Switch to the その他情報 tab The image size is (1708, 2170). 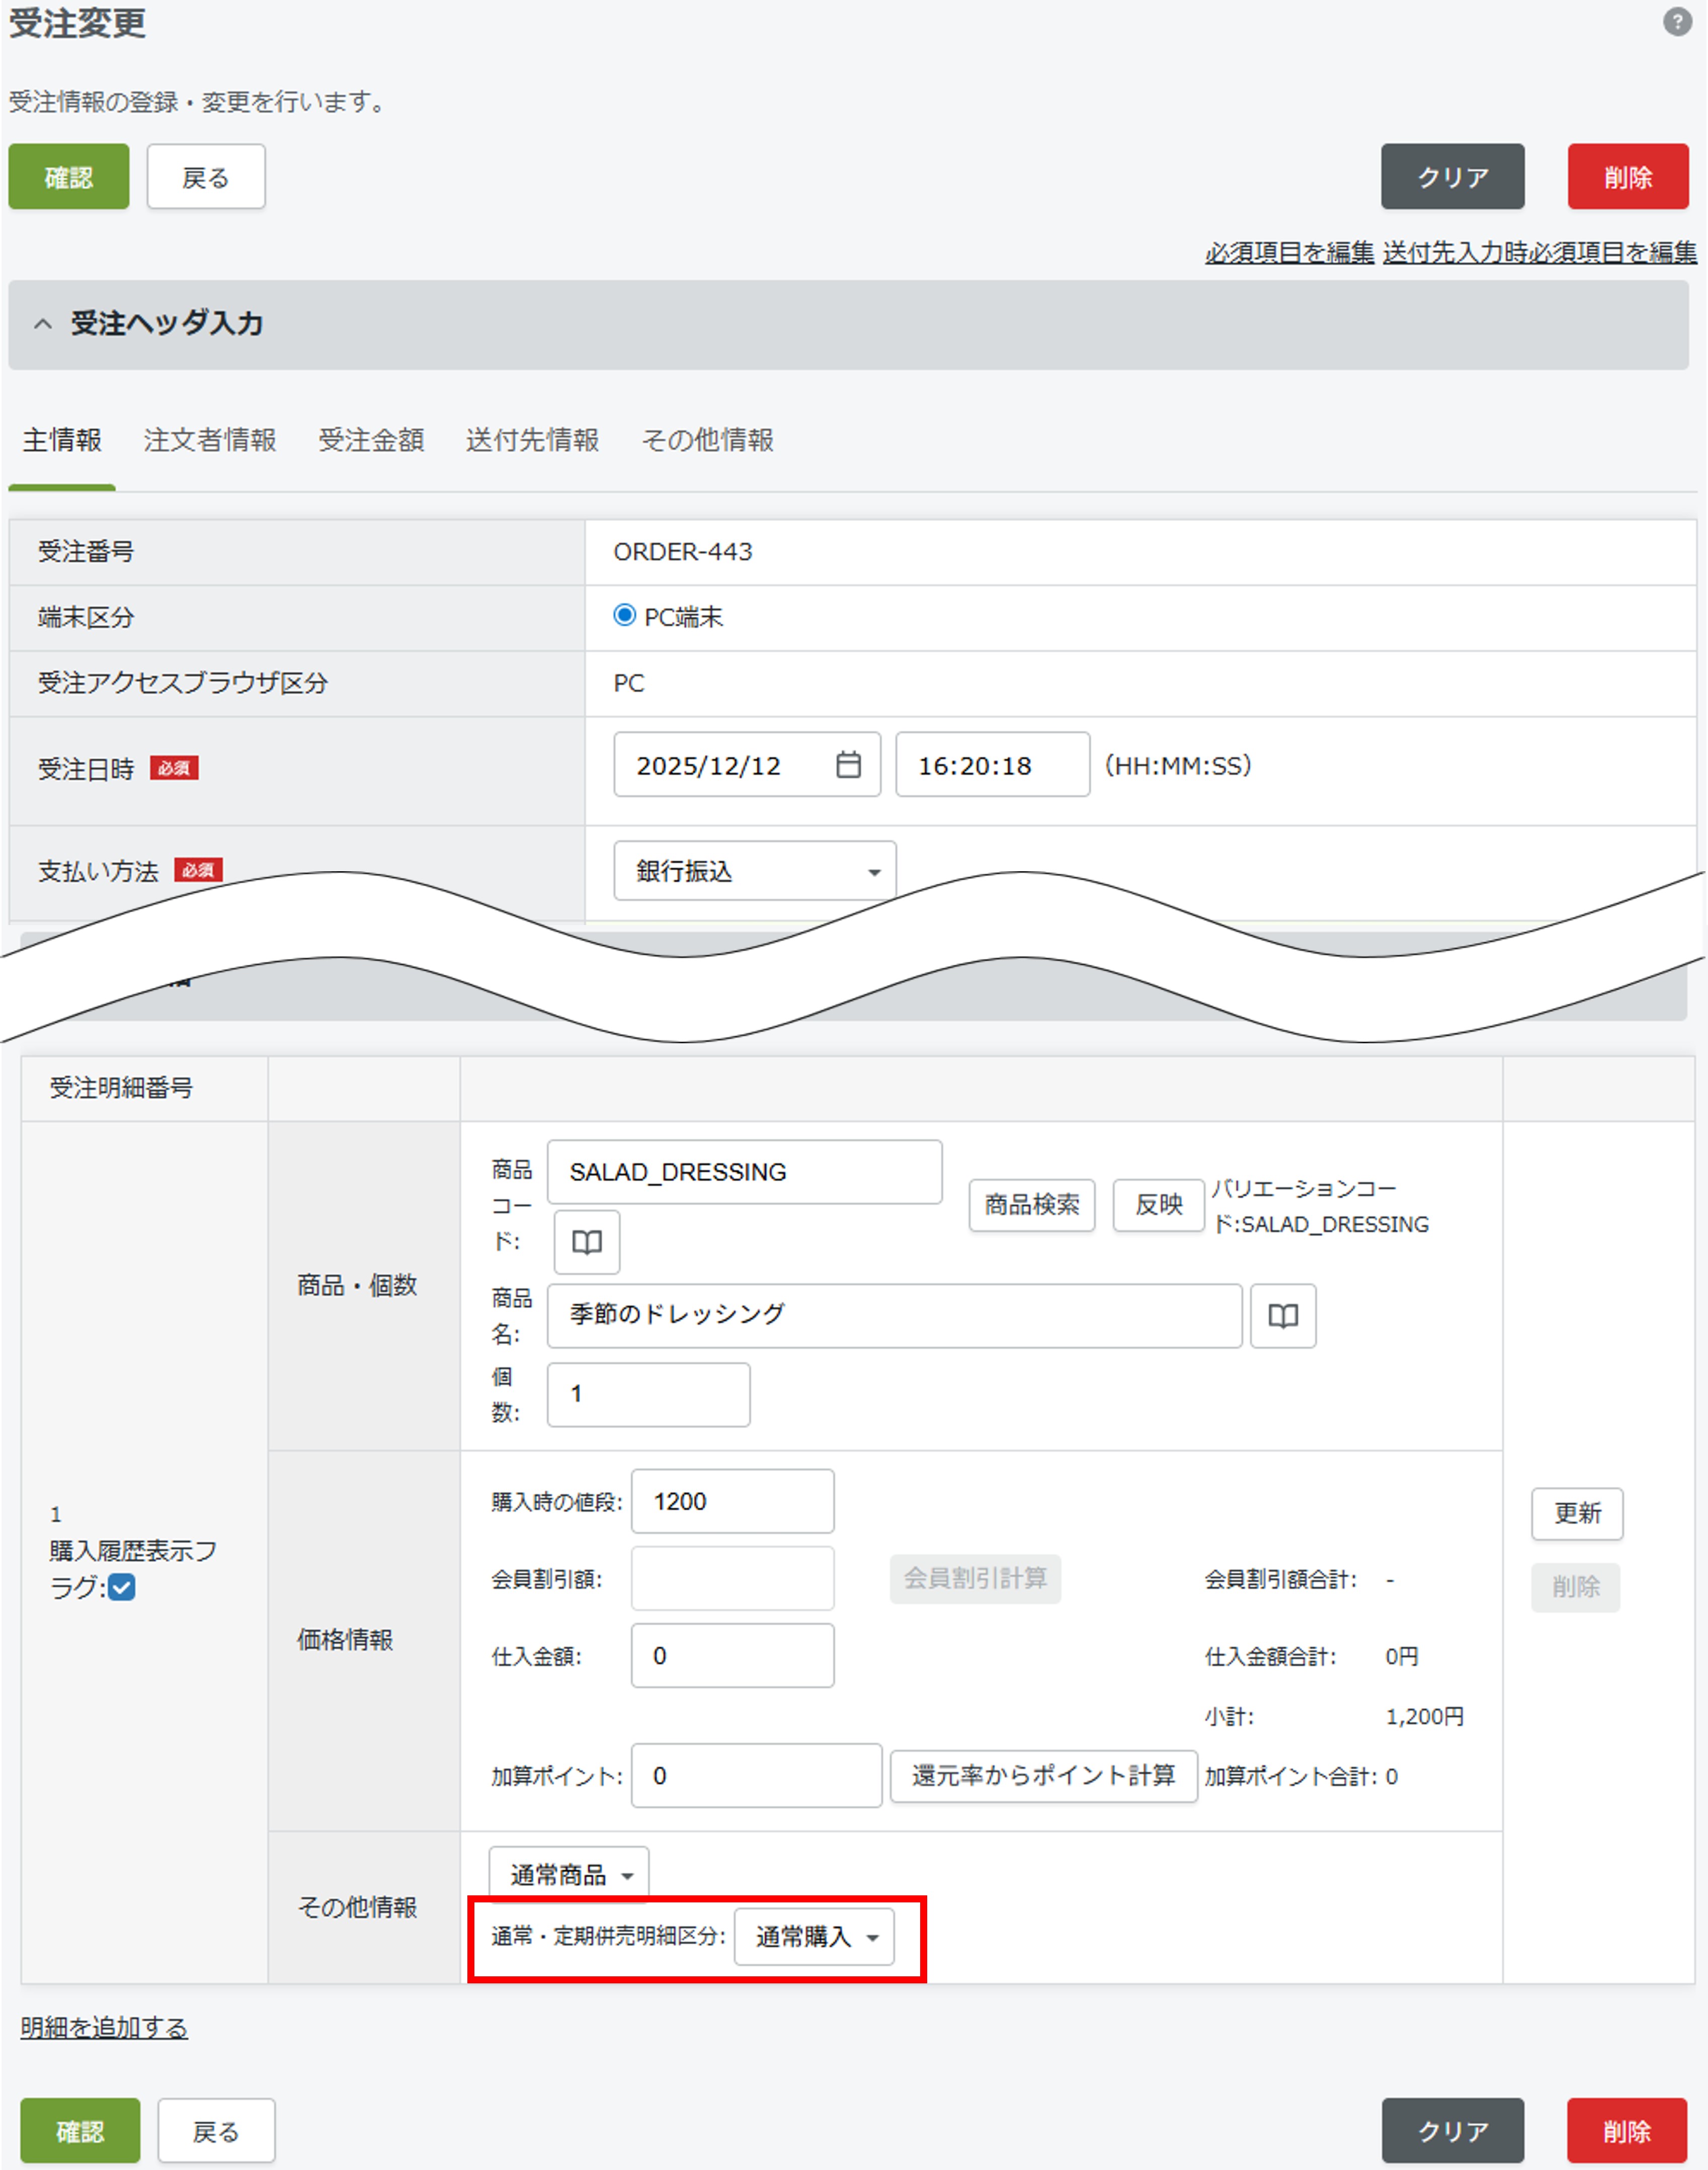click(707, 440)
